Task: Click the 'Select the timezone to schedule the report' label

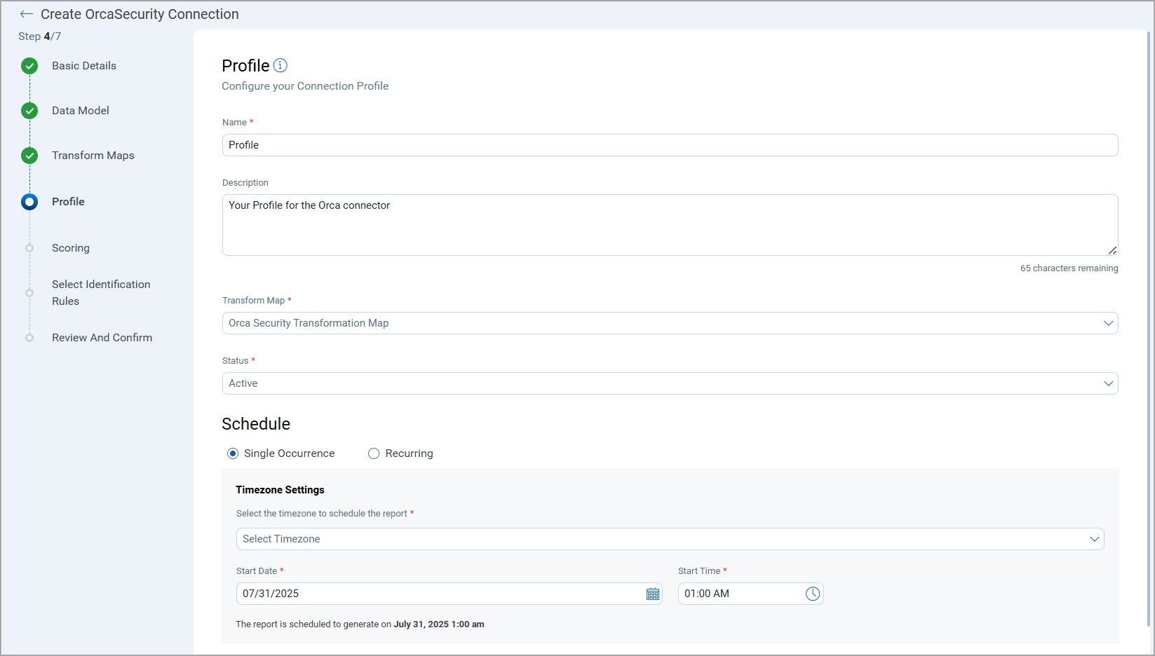Action: click(322, 514)
